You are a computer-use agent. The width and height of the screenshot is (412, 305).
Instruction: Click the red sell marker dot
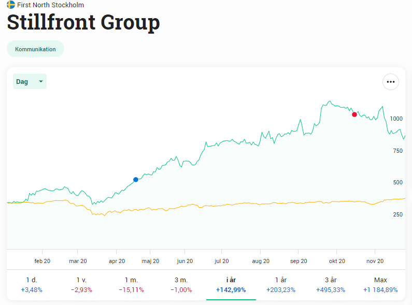354,114
